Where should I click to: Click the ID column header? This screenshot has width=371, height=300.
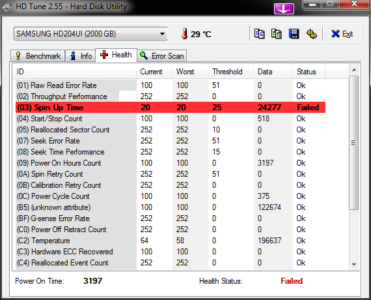74,71
